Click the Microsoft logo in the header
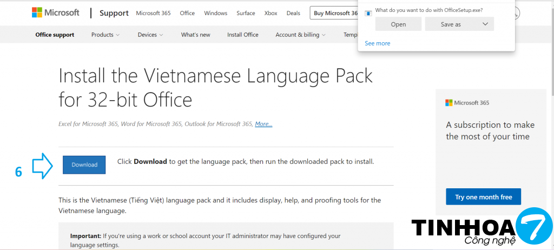The width and height of the screenshot is (554, 250). 56,12
